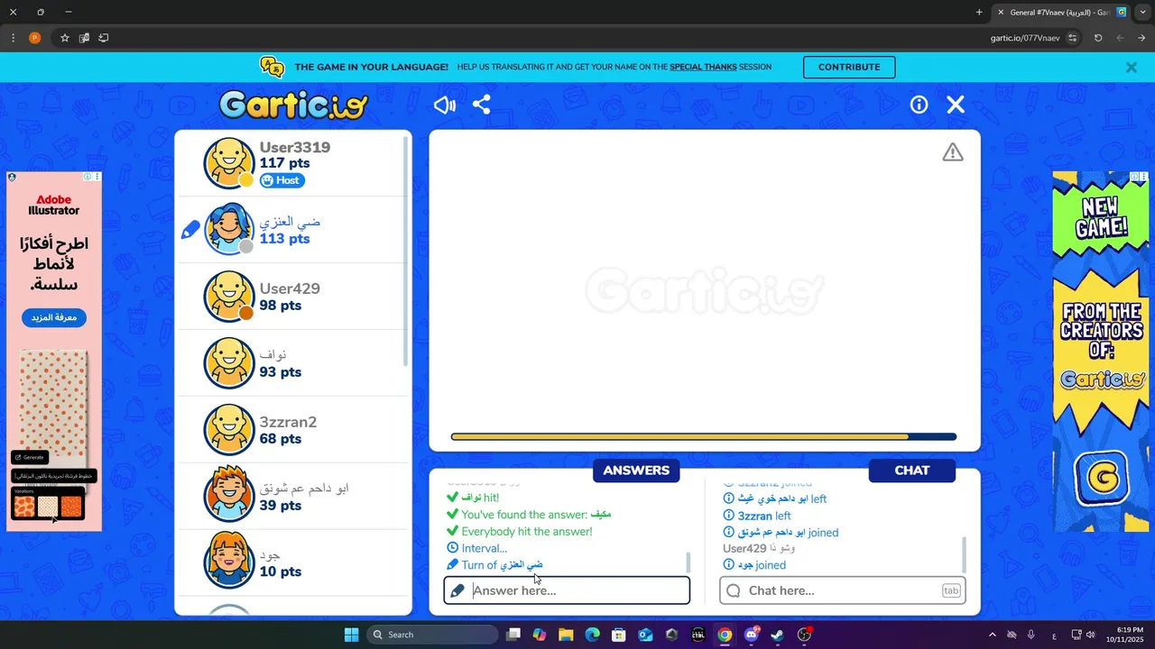The height and width of the screenshot is (649, 1155).
Task: Click ضي العنزي's avatar
Action: pyautogui.click(x=229, y=230)
